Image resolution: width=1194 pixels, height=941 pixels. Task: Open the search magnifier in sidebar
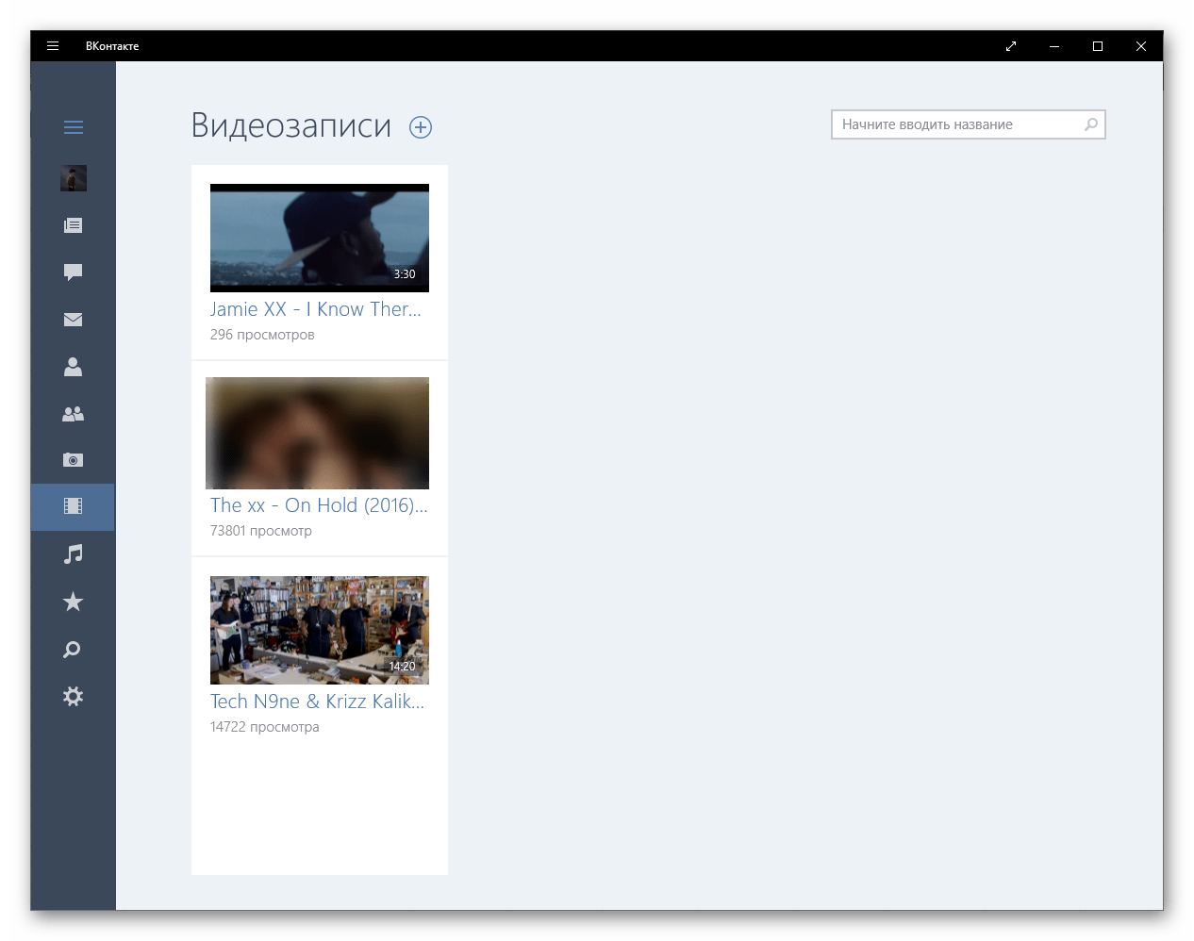72,650
